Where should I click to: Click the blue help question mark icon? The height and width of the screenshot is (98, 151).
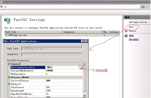coord(126,36)
